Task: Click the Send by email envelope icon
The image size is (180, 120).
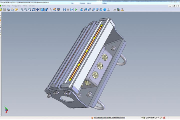Action: click(12, 10)
